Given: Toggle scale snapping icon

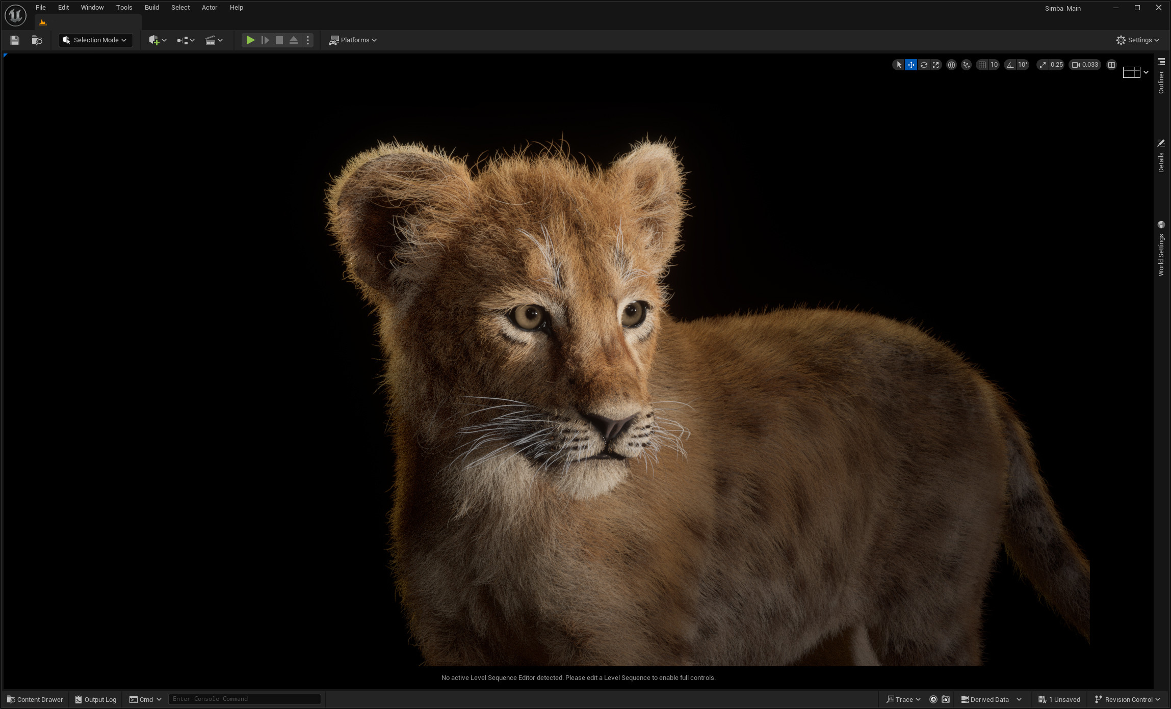Looking at the screenshot, I should pyautogui.click(x=1043, y=65).
